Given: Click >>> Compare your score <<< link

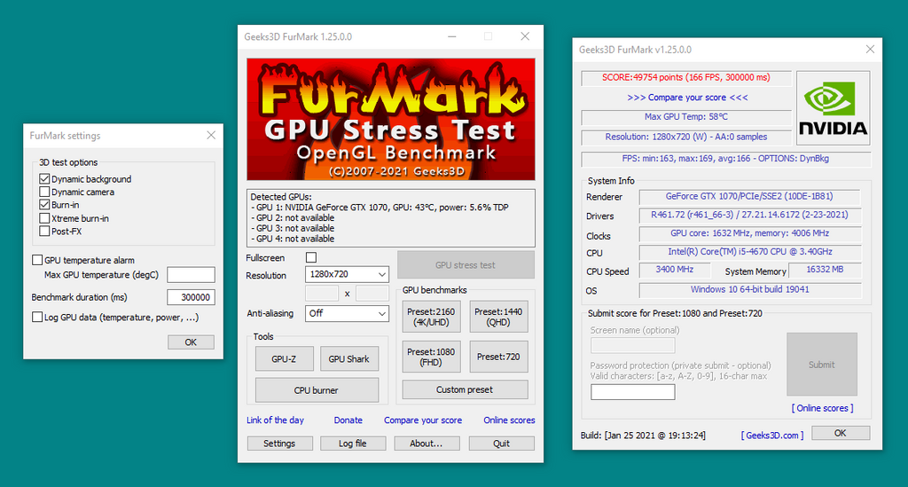Looking at the screenshot, I should (687, 98).
